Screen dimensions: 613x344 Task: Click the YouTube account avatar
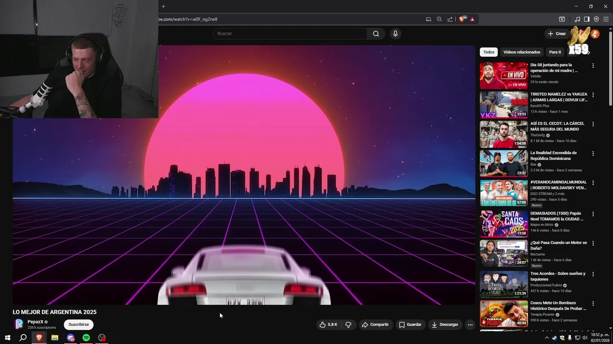click(x=595, y=33)
